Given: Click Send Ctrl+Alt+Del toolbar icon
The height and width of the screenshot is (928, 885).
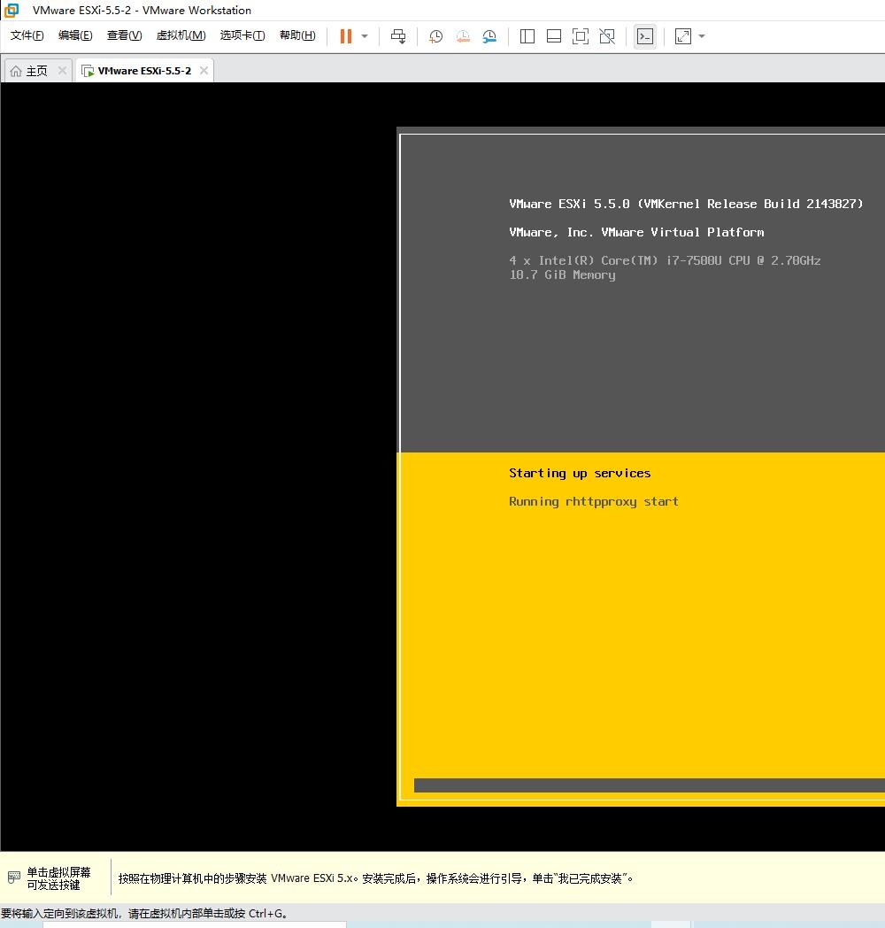Looking at the screenshot, I should [x=398, y=36].
